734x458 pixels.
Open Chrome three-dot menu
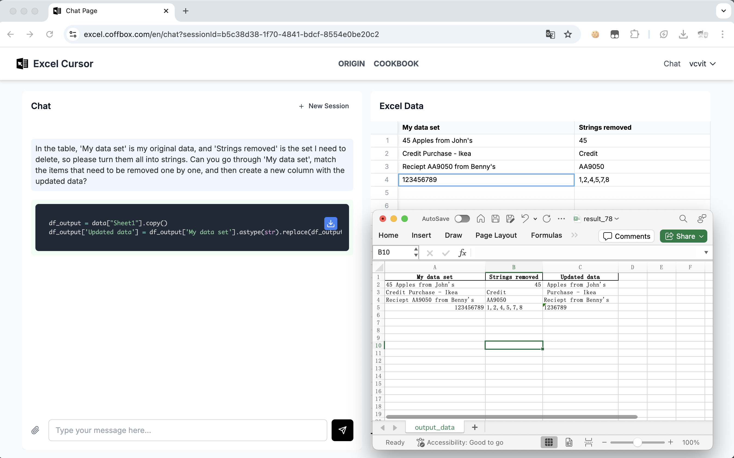coord(723,34)
